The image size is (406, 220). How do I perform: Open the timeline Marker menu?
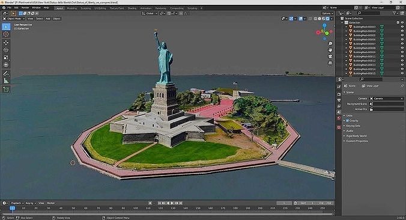pos(50,203)
